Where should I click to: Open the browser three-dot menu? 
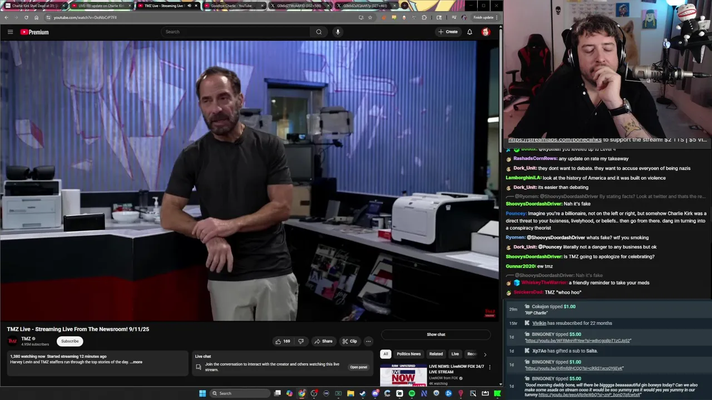[x=497, y=17]
